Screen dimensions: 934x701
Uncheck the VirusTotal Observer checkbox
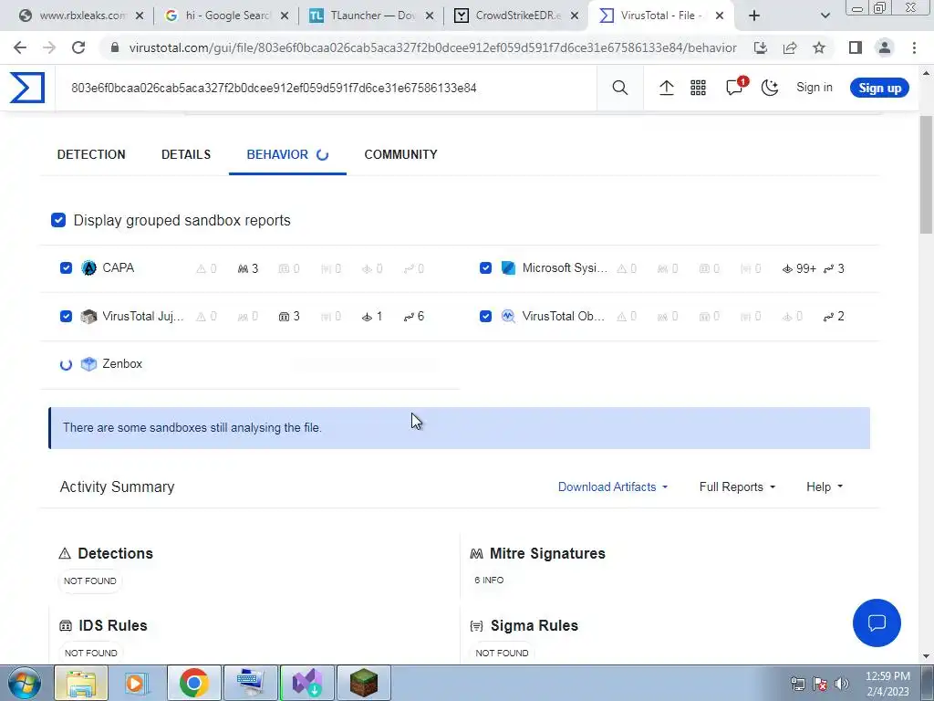click(485, 317)
